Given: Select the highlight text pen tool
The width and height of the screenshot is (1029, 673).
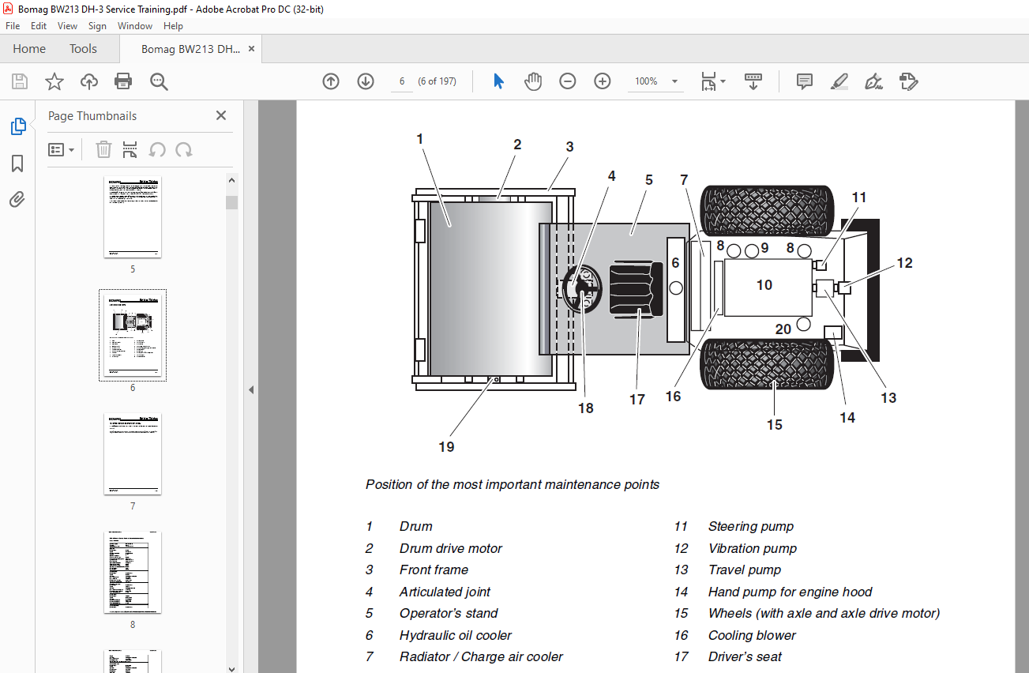Looking at the screenshot, I should (839, 81).
